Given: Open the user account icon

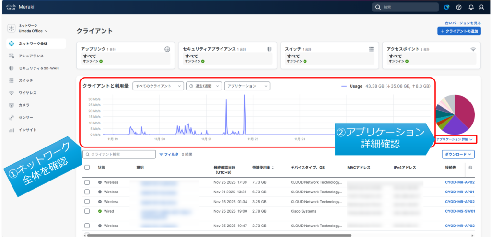Looking at the screenshot, I should [x=481, y=7].
